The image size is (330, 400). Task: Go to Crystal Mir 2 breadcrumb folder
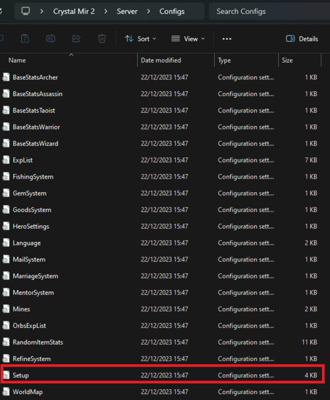point(74,11)
